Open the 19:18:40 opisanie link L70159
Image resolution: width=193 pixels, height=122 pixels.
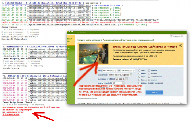pyautogui.click(x=59, y=17)
